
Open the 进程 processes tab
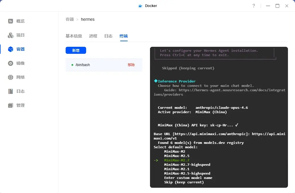[x=93, y=36]
